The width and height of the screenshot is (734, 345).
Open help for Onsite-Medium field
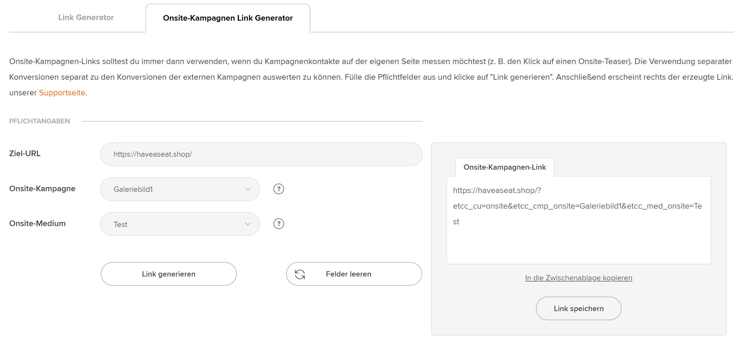[278, 224]
